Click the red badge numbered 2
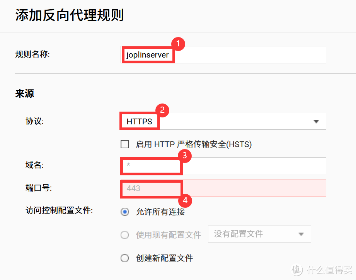This screenshot has height=280, width=356. click(162, 110)
